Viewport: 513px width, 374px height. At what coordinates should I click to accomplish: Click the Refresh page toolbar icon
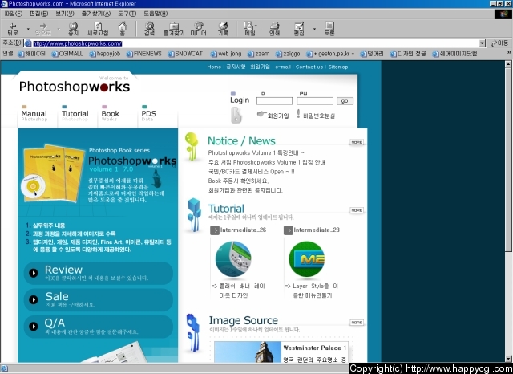click(98, 29)
